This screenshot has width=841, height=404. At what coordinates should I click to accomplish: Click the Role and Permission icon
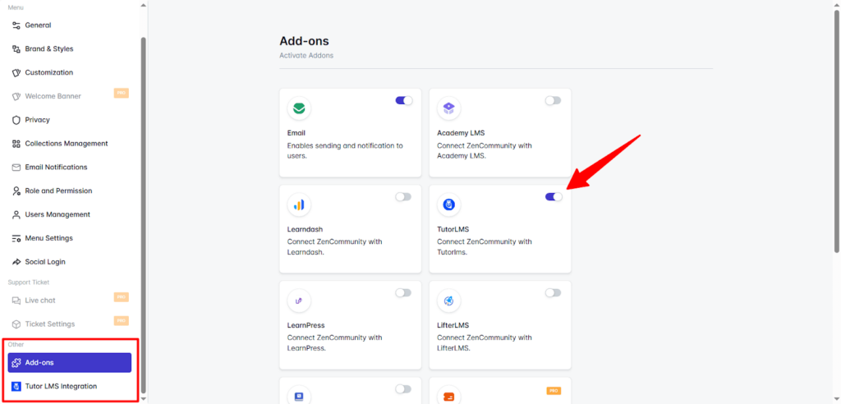point(16,191)
